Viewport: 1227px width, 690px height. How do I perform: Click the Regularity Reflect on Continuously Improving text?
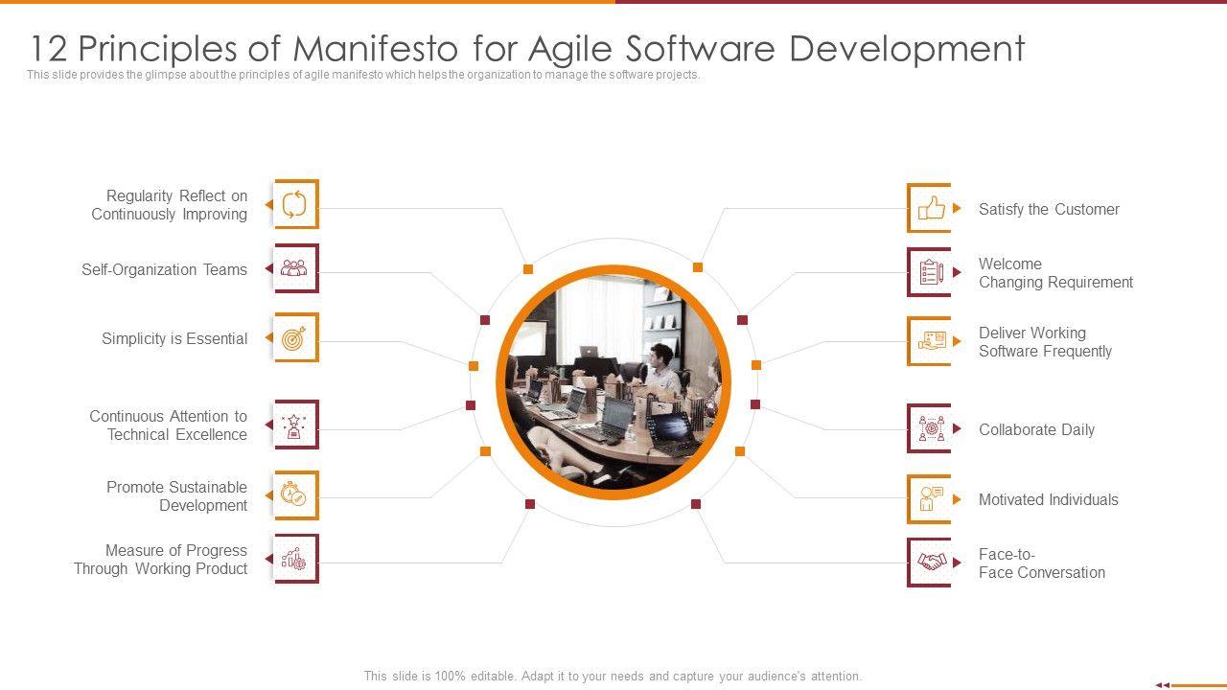pyautogui.click(x=170, y=205)
